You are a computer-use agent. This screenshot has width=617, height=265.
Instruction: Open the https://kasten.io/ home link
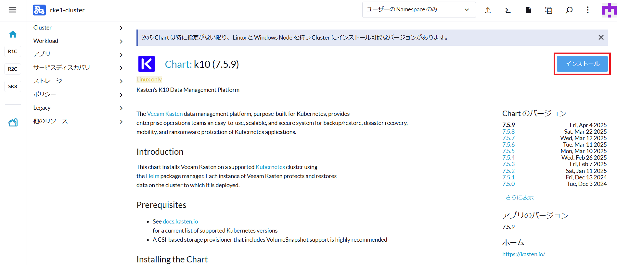[x=524, y=254]
